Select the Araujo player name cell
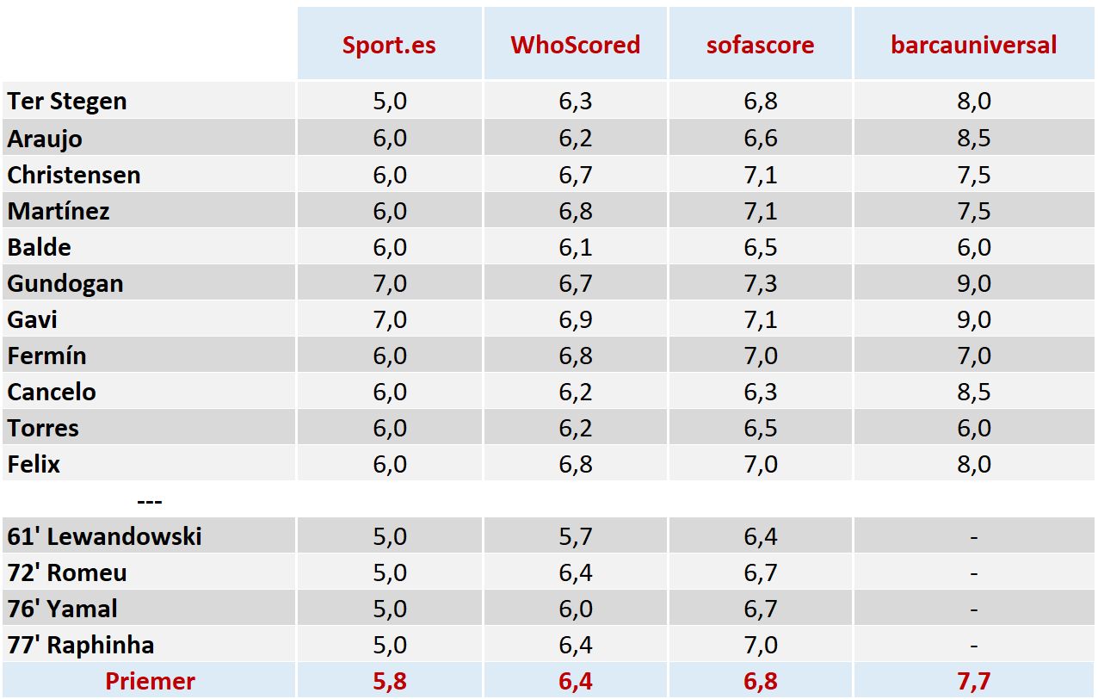This screenshot has width=1098, height=699. click(45, 139)
